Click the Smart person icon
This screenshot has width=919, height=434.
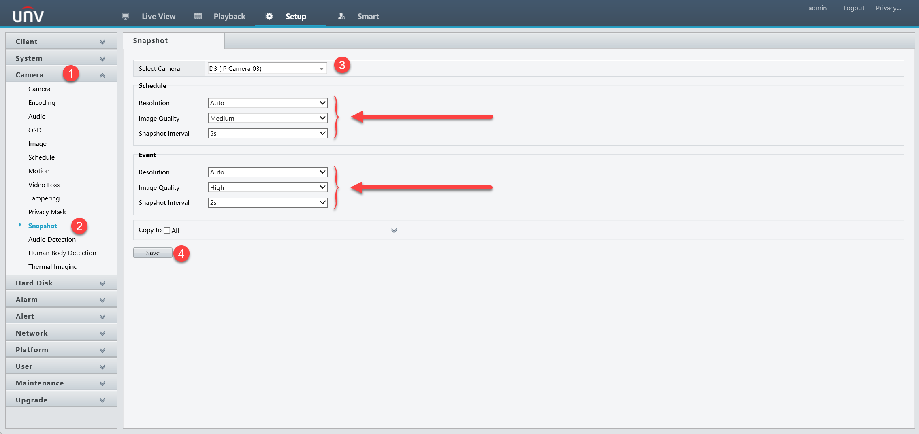341,16
